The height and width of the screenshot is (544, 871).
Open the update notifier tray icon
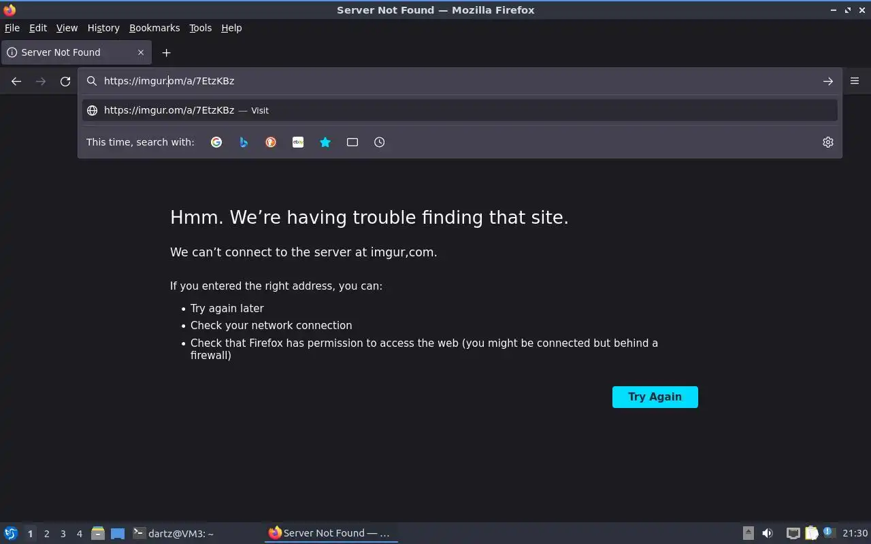(x=828, y=532)
